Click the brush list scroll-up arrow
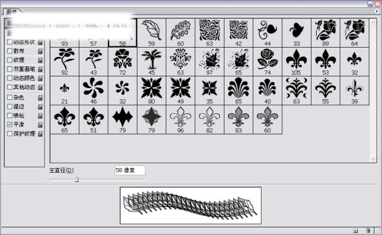The width and height of the screenshot is (382, 235). coord(373,23)
